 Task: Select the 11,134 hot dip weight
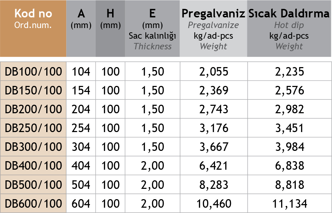point(289,203)
